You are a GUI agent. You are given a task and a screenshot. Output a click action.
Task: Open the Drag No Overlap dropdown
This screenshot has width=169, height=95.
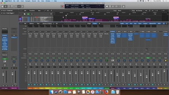(x=140, y=11)
